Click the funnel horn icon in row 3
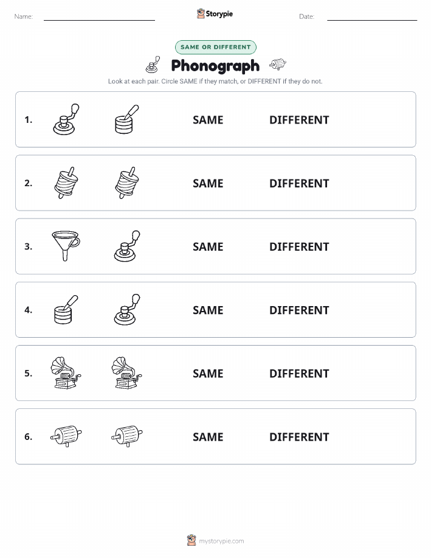This screenshot has width=431, height=558. click(66, 246)
